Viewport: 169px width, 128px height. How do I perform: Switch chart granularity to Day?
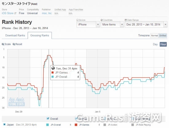[x=155, y=44]
